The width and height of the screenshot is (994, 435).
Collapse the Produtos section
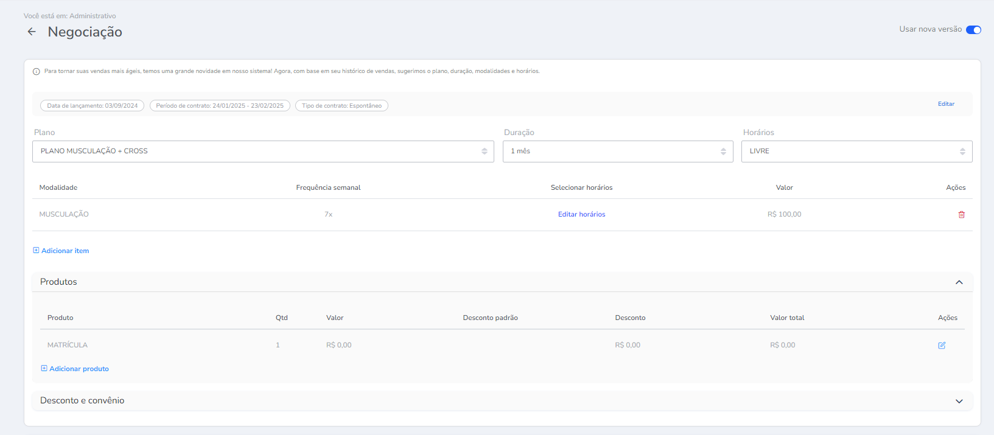point(959,282)
